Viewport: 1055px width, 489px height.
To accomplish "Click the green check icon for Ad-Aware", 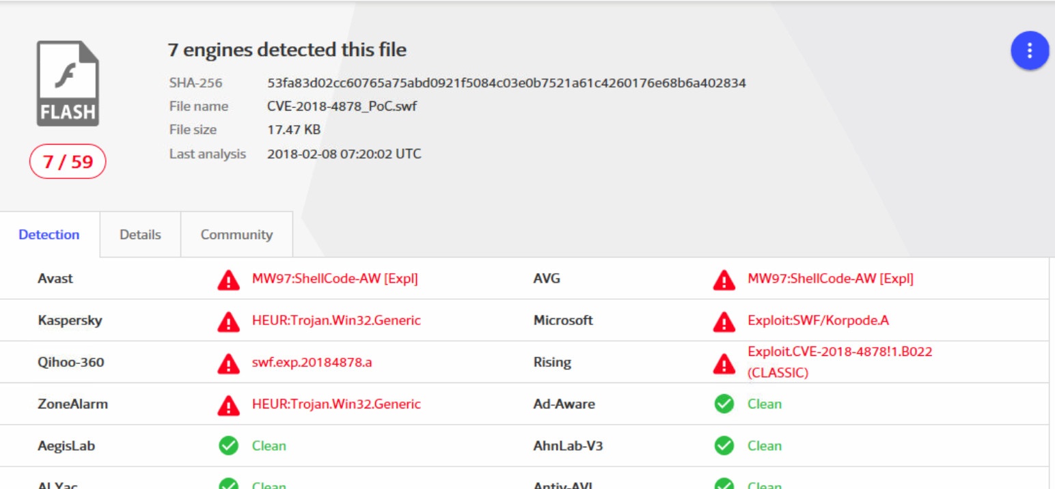I will (724, 404).
